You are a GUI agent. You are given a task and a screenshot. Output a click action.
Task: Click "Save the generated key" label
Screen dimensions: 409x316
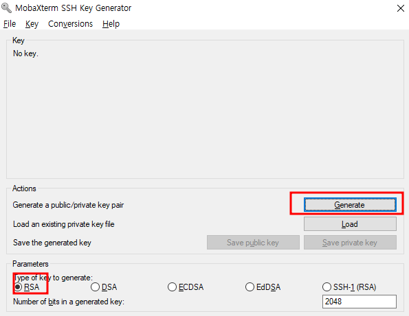coord(52,243)
